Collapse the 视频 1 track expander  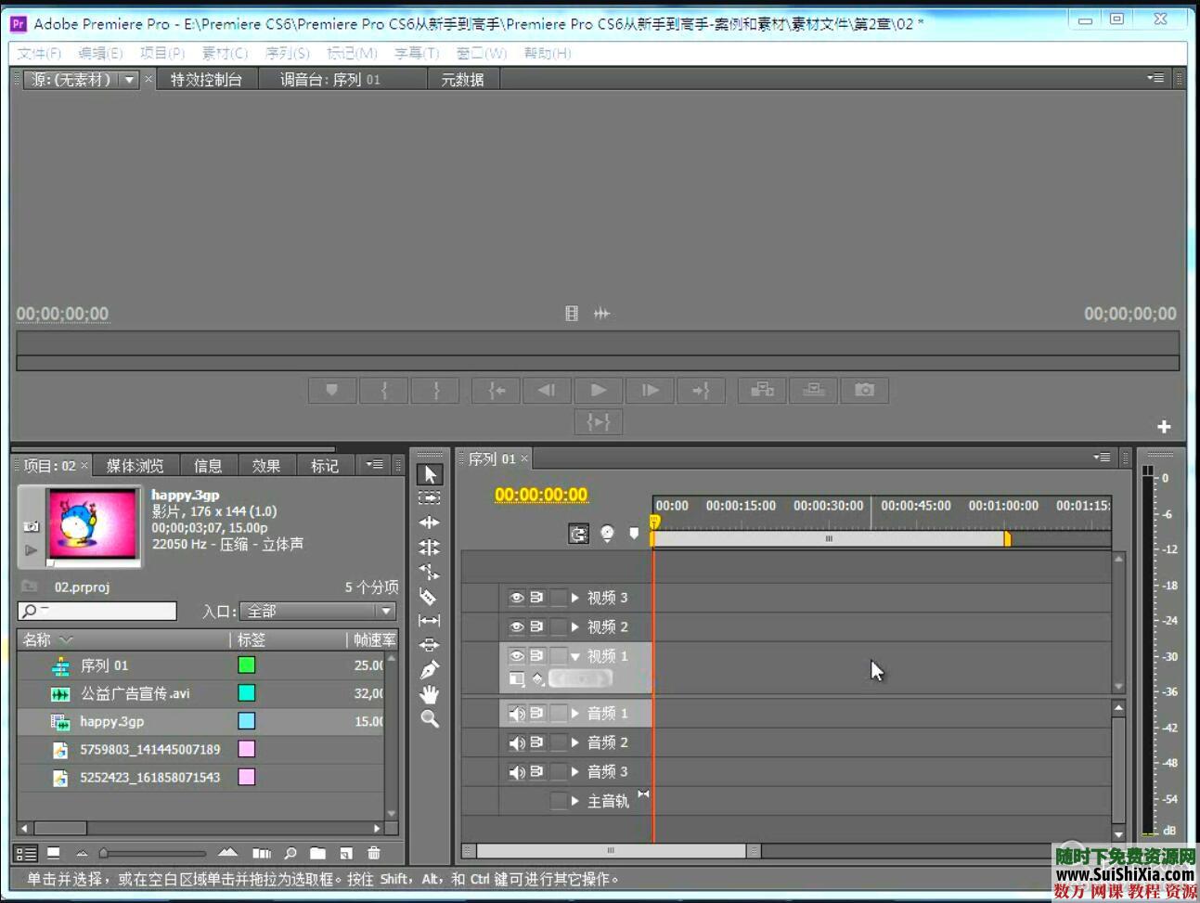575,656
